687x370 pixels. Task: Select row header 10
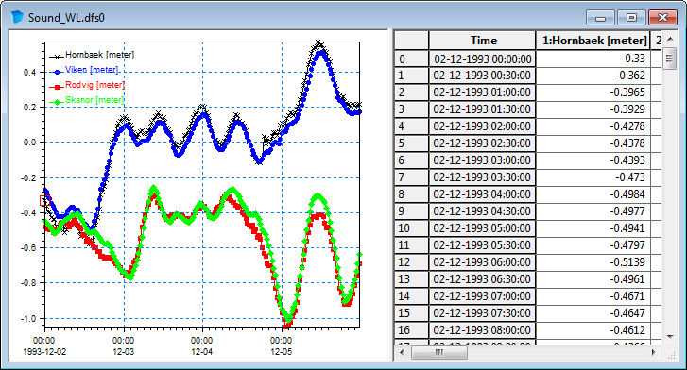411,228
